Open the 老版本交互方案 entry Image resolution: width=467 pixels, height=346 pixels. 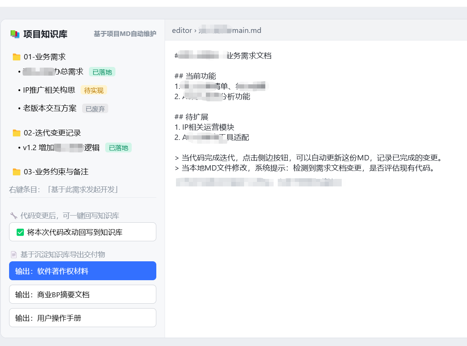(50, 109)
